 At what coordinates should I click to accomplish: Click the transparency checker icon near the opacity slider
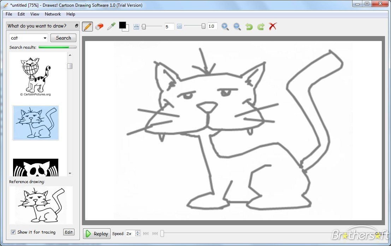pos(179,26)
